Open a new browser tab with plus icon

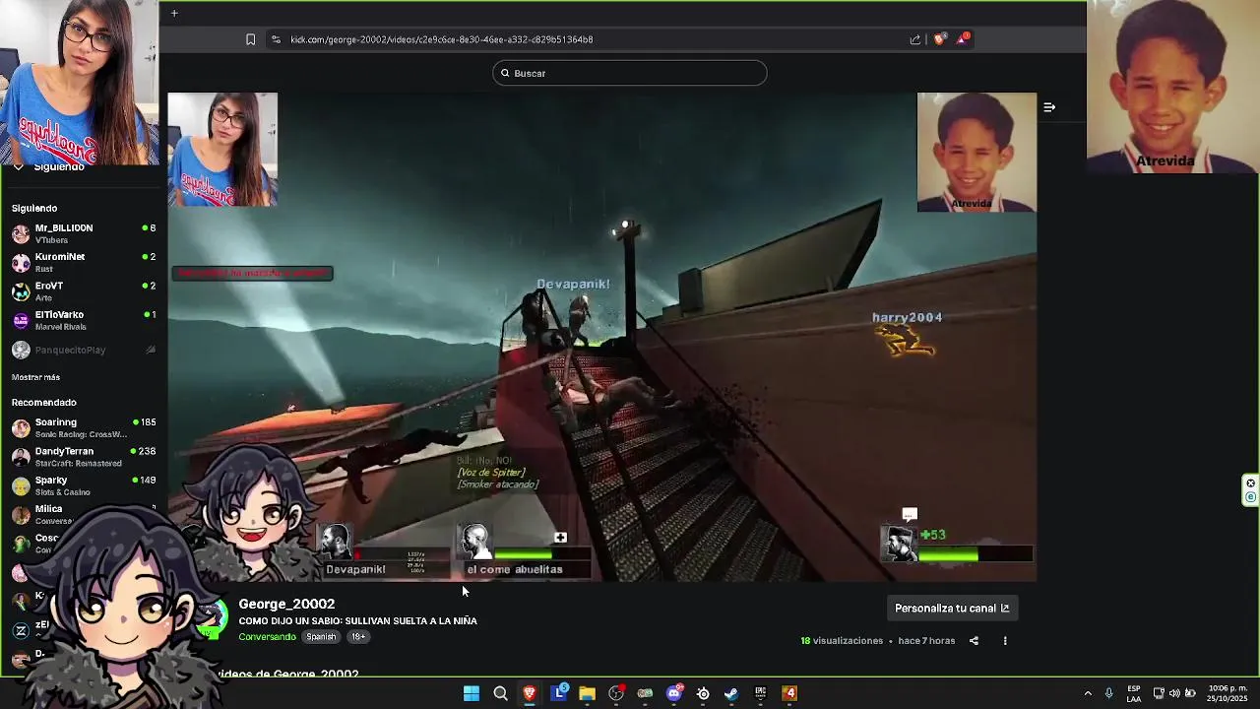tap(174, 13)
